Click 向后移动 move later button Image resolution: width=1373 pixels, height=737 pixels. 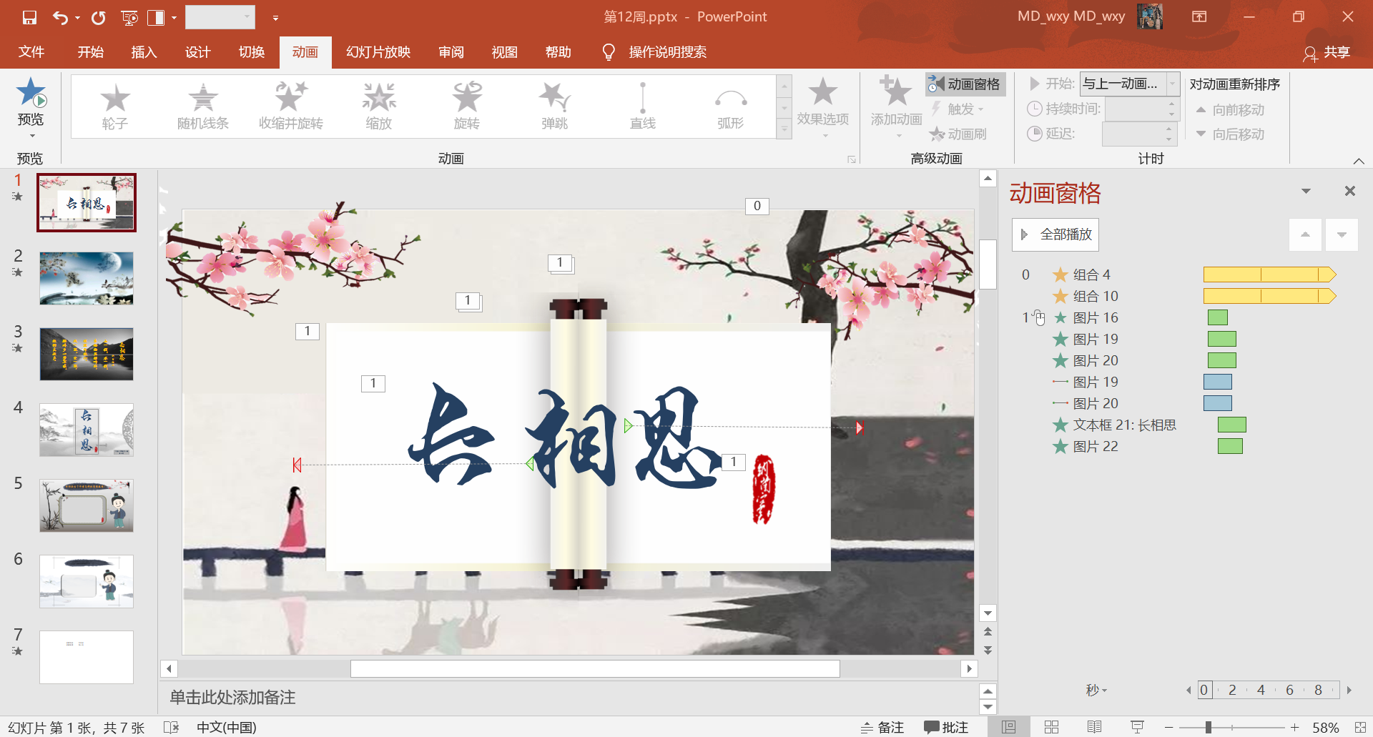tap(1231, 134)
